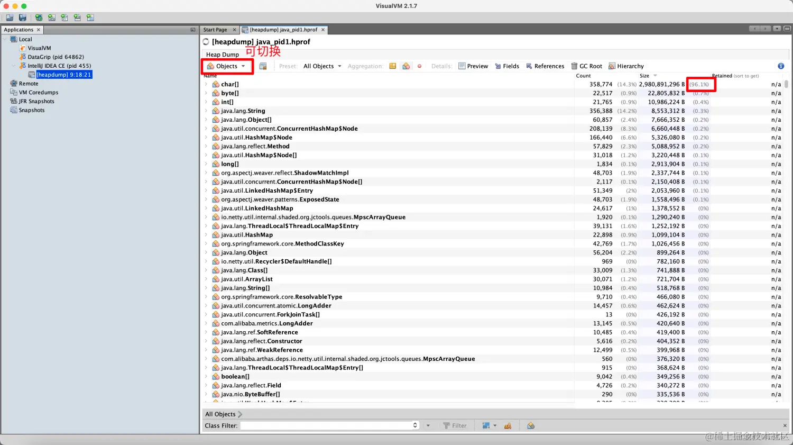Open the All Objects preset dropdown
Viewport: 793px width, 445px height.
(322, 66)
